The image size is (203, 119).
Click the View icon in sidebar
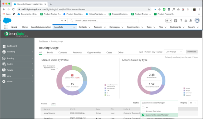(x=4, y=76)
